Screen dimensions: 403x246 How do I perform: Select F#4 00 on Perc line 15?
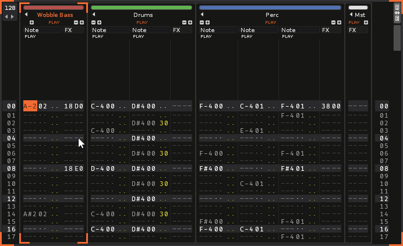211,222
